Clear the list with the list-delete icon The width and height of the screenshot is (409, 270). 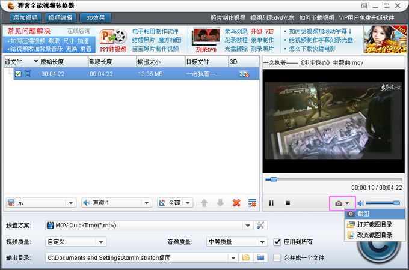pos(252,203)
